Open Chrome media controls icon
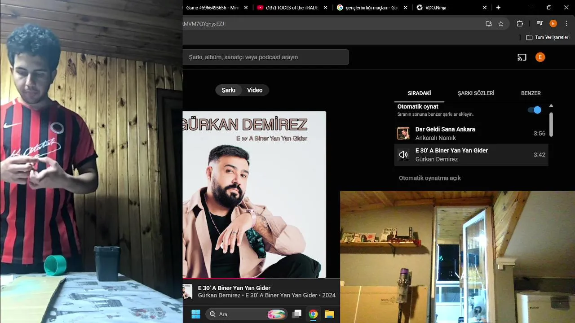The image size is (575, 323). click(540, 24)
